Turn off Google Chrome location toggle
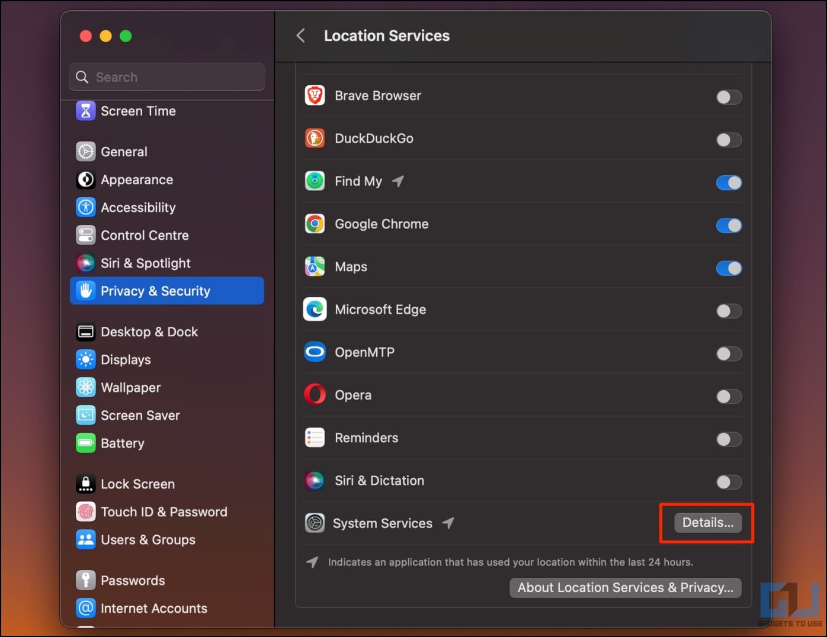827x637 pixels. coord(729,226)
